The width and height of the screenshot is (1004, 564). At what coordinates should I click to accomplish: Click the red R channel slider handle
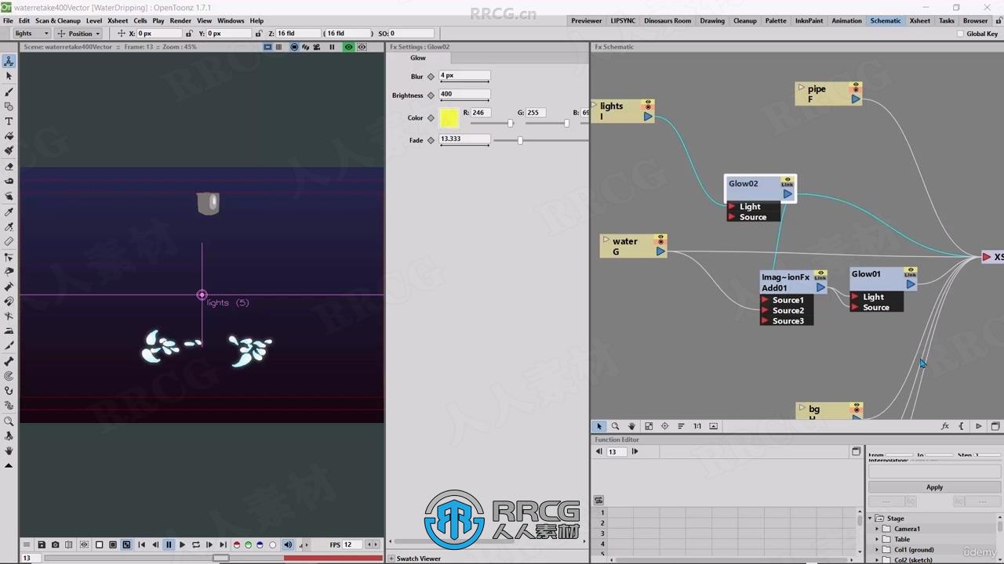[510, 123]
